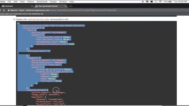This screenshot has width=189, height=106.
Task: Click the battery status icon
Action: (x=170, y=2)
